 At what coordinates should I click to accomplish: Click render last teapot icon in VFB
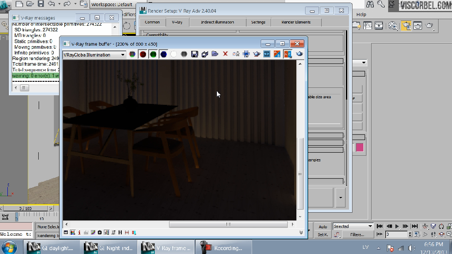tap(299, 54)
